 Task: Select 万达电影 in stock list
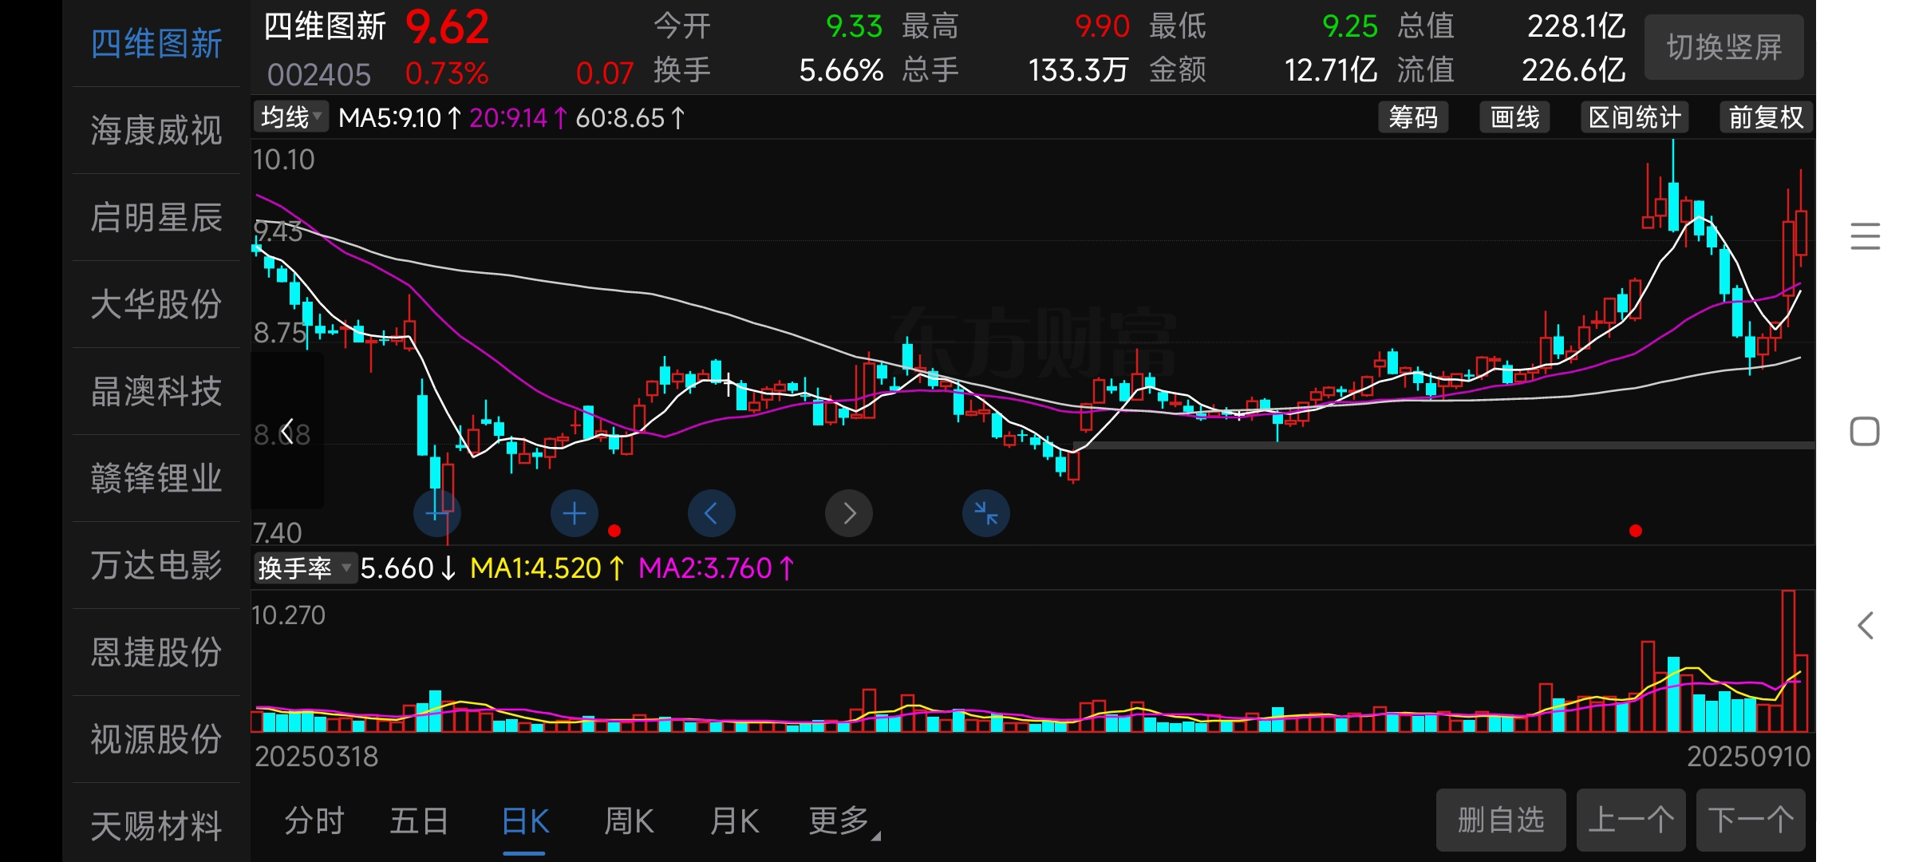156,565
